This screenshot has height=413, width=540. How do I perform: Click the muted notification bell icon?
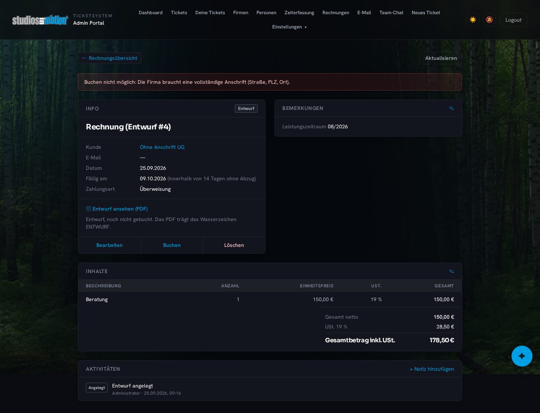489,20
